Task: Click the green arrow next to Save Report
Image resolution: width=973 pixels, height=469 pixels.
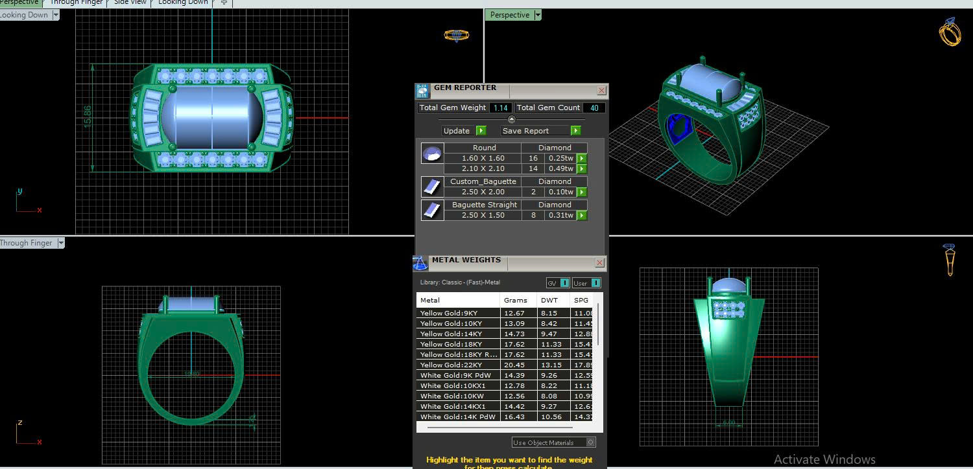Action: 575,131
